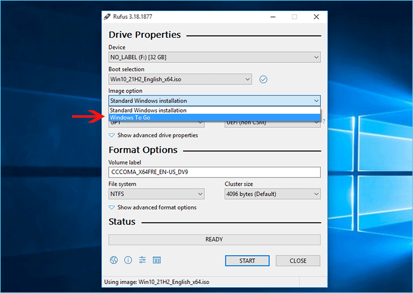Expand Show advanced drive properties
The height and width of the screenshot is (293, 413).
(x=153, y=136)
